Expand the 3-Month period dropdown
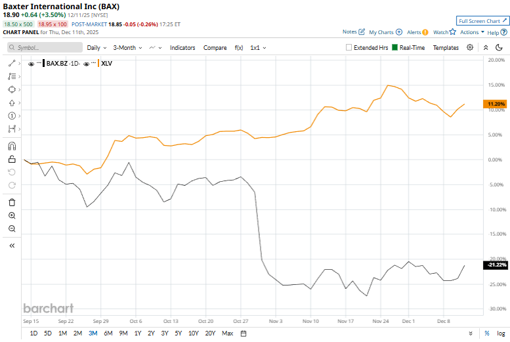The width and height of the screenshot is (510, 342). coord(127,48)
